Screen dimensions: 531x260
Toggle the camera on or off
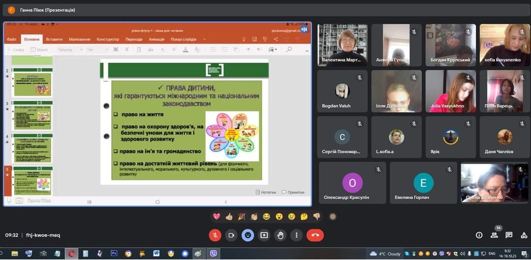click(x=231, y=235)
